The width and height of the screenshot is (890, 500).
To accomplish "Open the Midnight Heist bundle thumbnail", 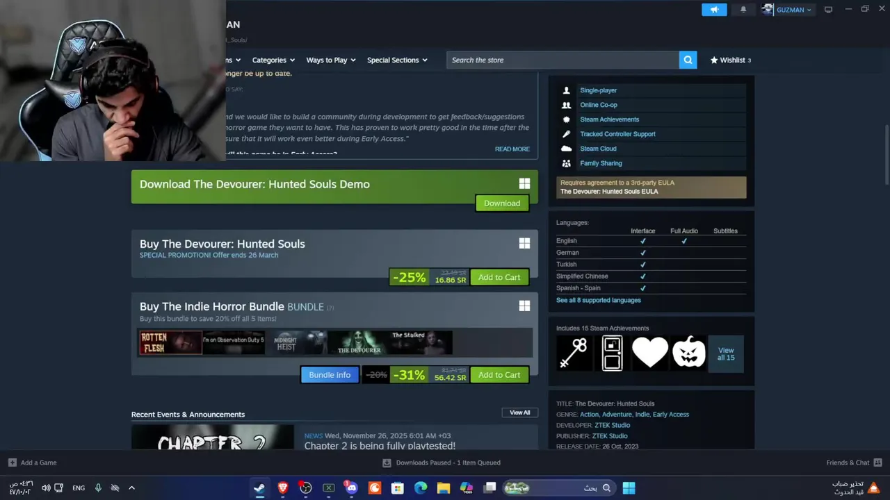I will coord(296,342).
